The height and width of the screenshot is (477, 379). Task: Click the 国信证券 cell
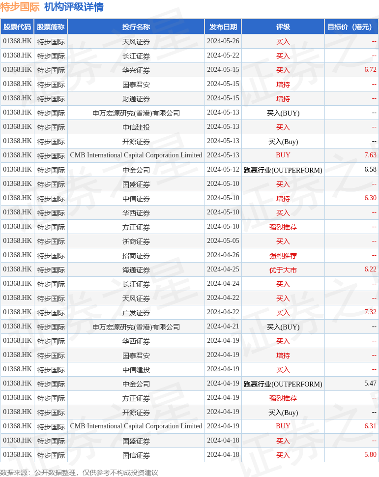[136, 455]
